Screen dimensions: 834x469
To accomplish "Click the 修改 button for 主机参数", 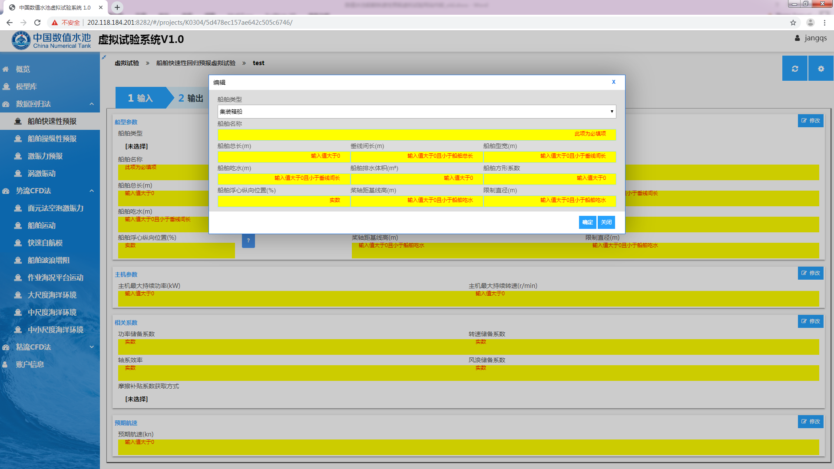I will [x=811, y=273].
